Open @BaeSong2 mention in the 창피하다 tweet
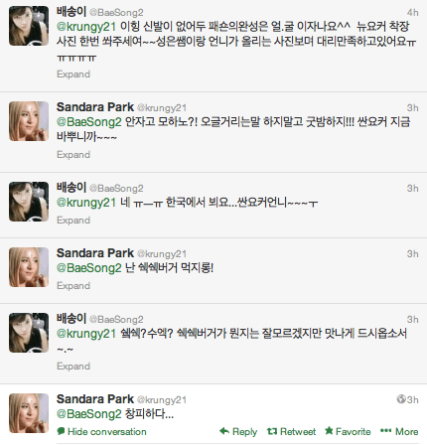The width and height of the screenshot is (427, 445). tap(89, 414)
